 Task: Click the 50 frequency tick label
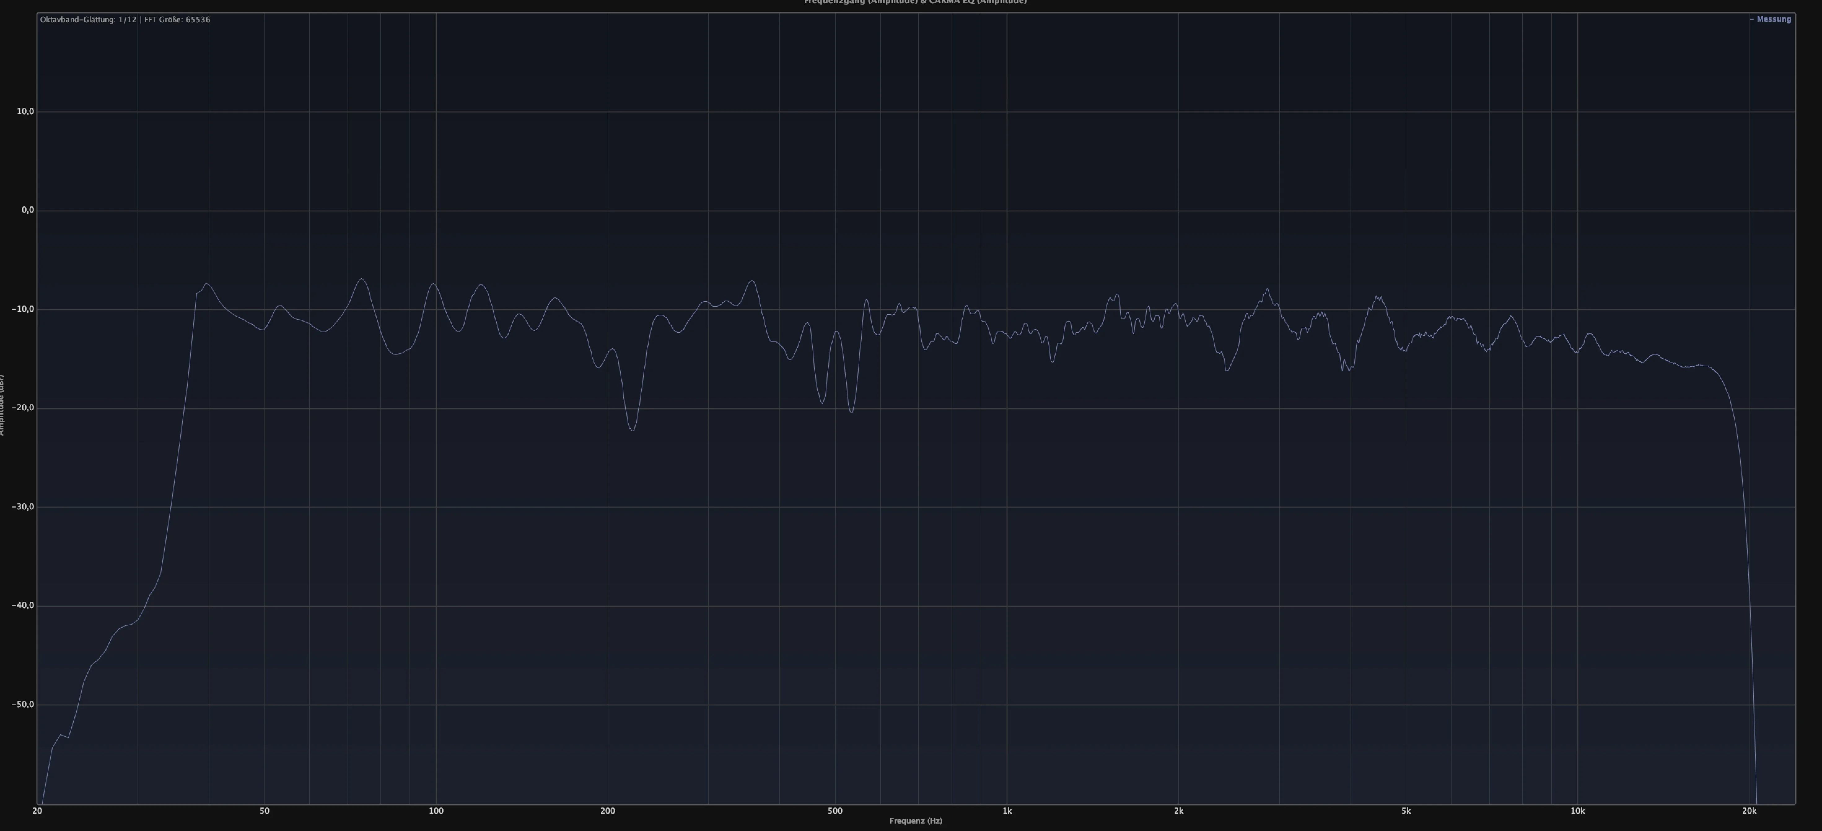click(x=265, y=811)
